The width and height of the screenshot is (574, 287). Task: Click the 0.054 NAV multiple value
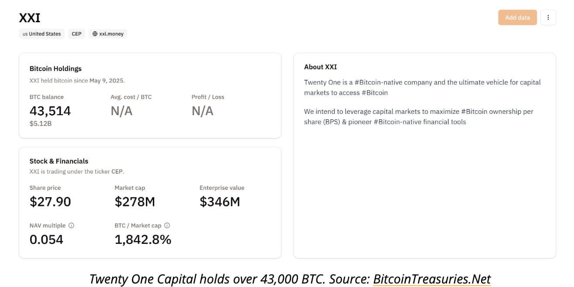click(x=46, y=239)
